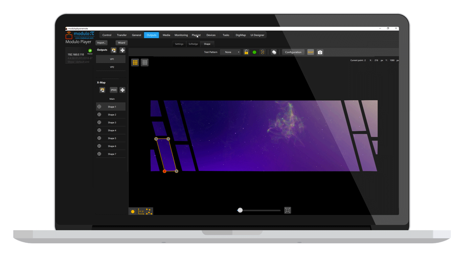The image size is (473, 256).
Task: Click the x;y coordinates icon at bottom left
Action: (141, 211)
